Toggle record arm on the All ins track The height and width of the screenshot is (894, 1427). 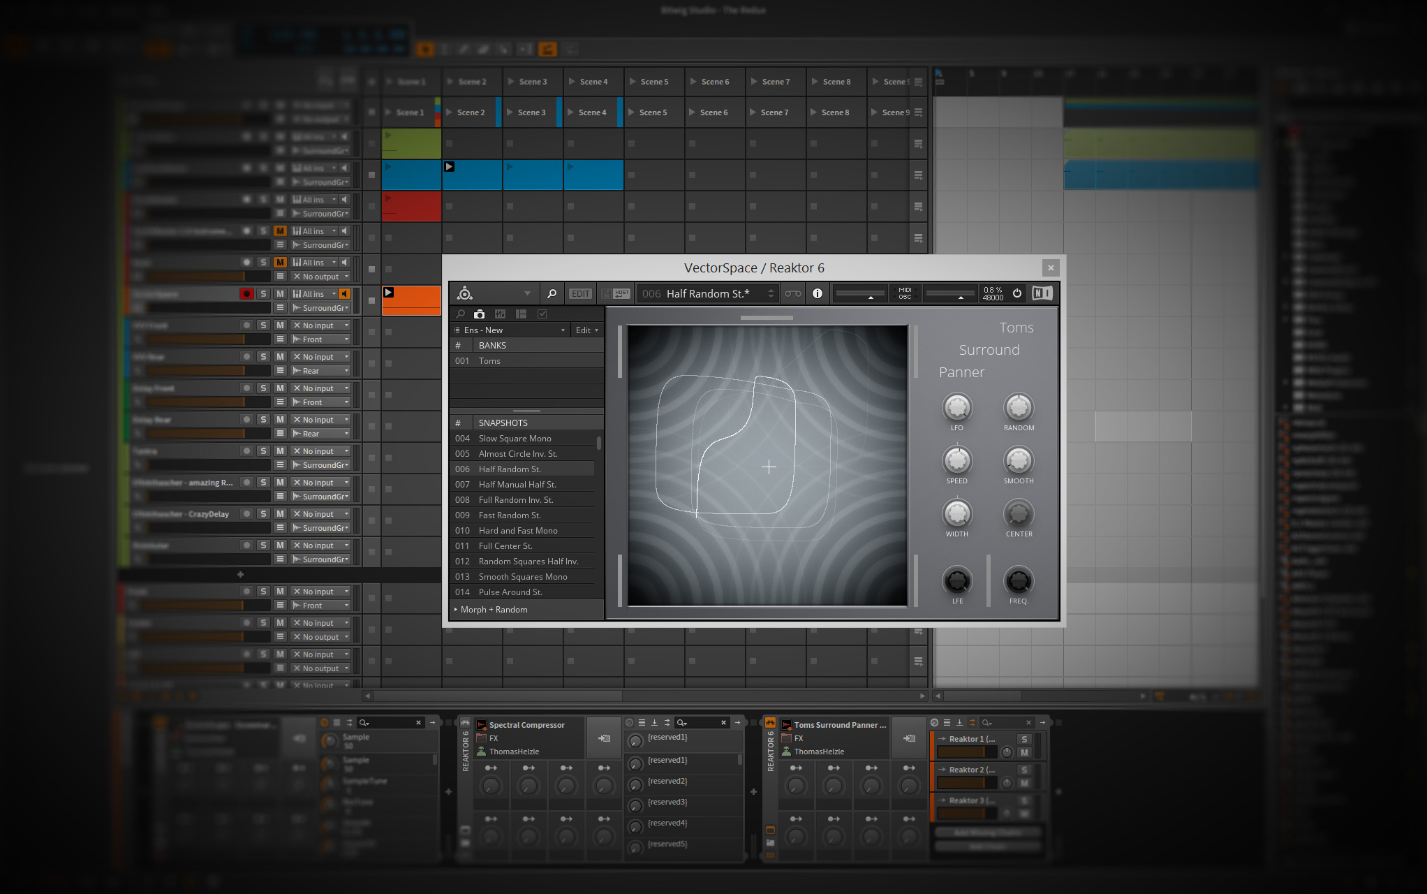coord(246,294)
